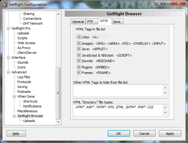Image resolution: width=188 pixels, height=143 pixels.
Task: Click the tree scrollbar down arrow
Action: [58, 122]
